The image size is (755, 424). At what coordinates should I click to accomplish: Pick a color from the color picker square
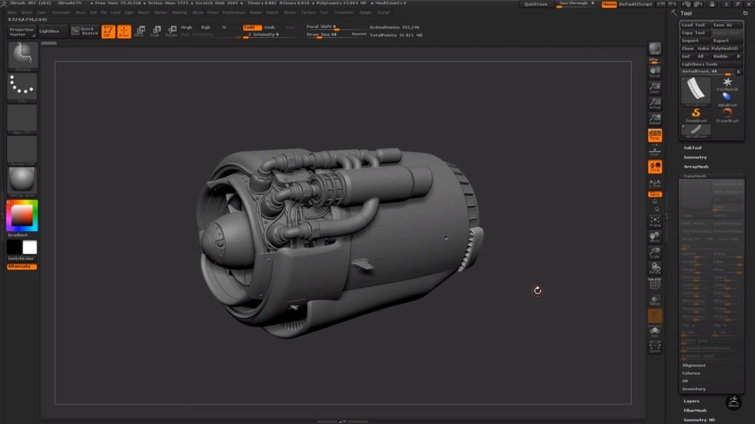pyautogui.click(x=22, y=215)
